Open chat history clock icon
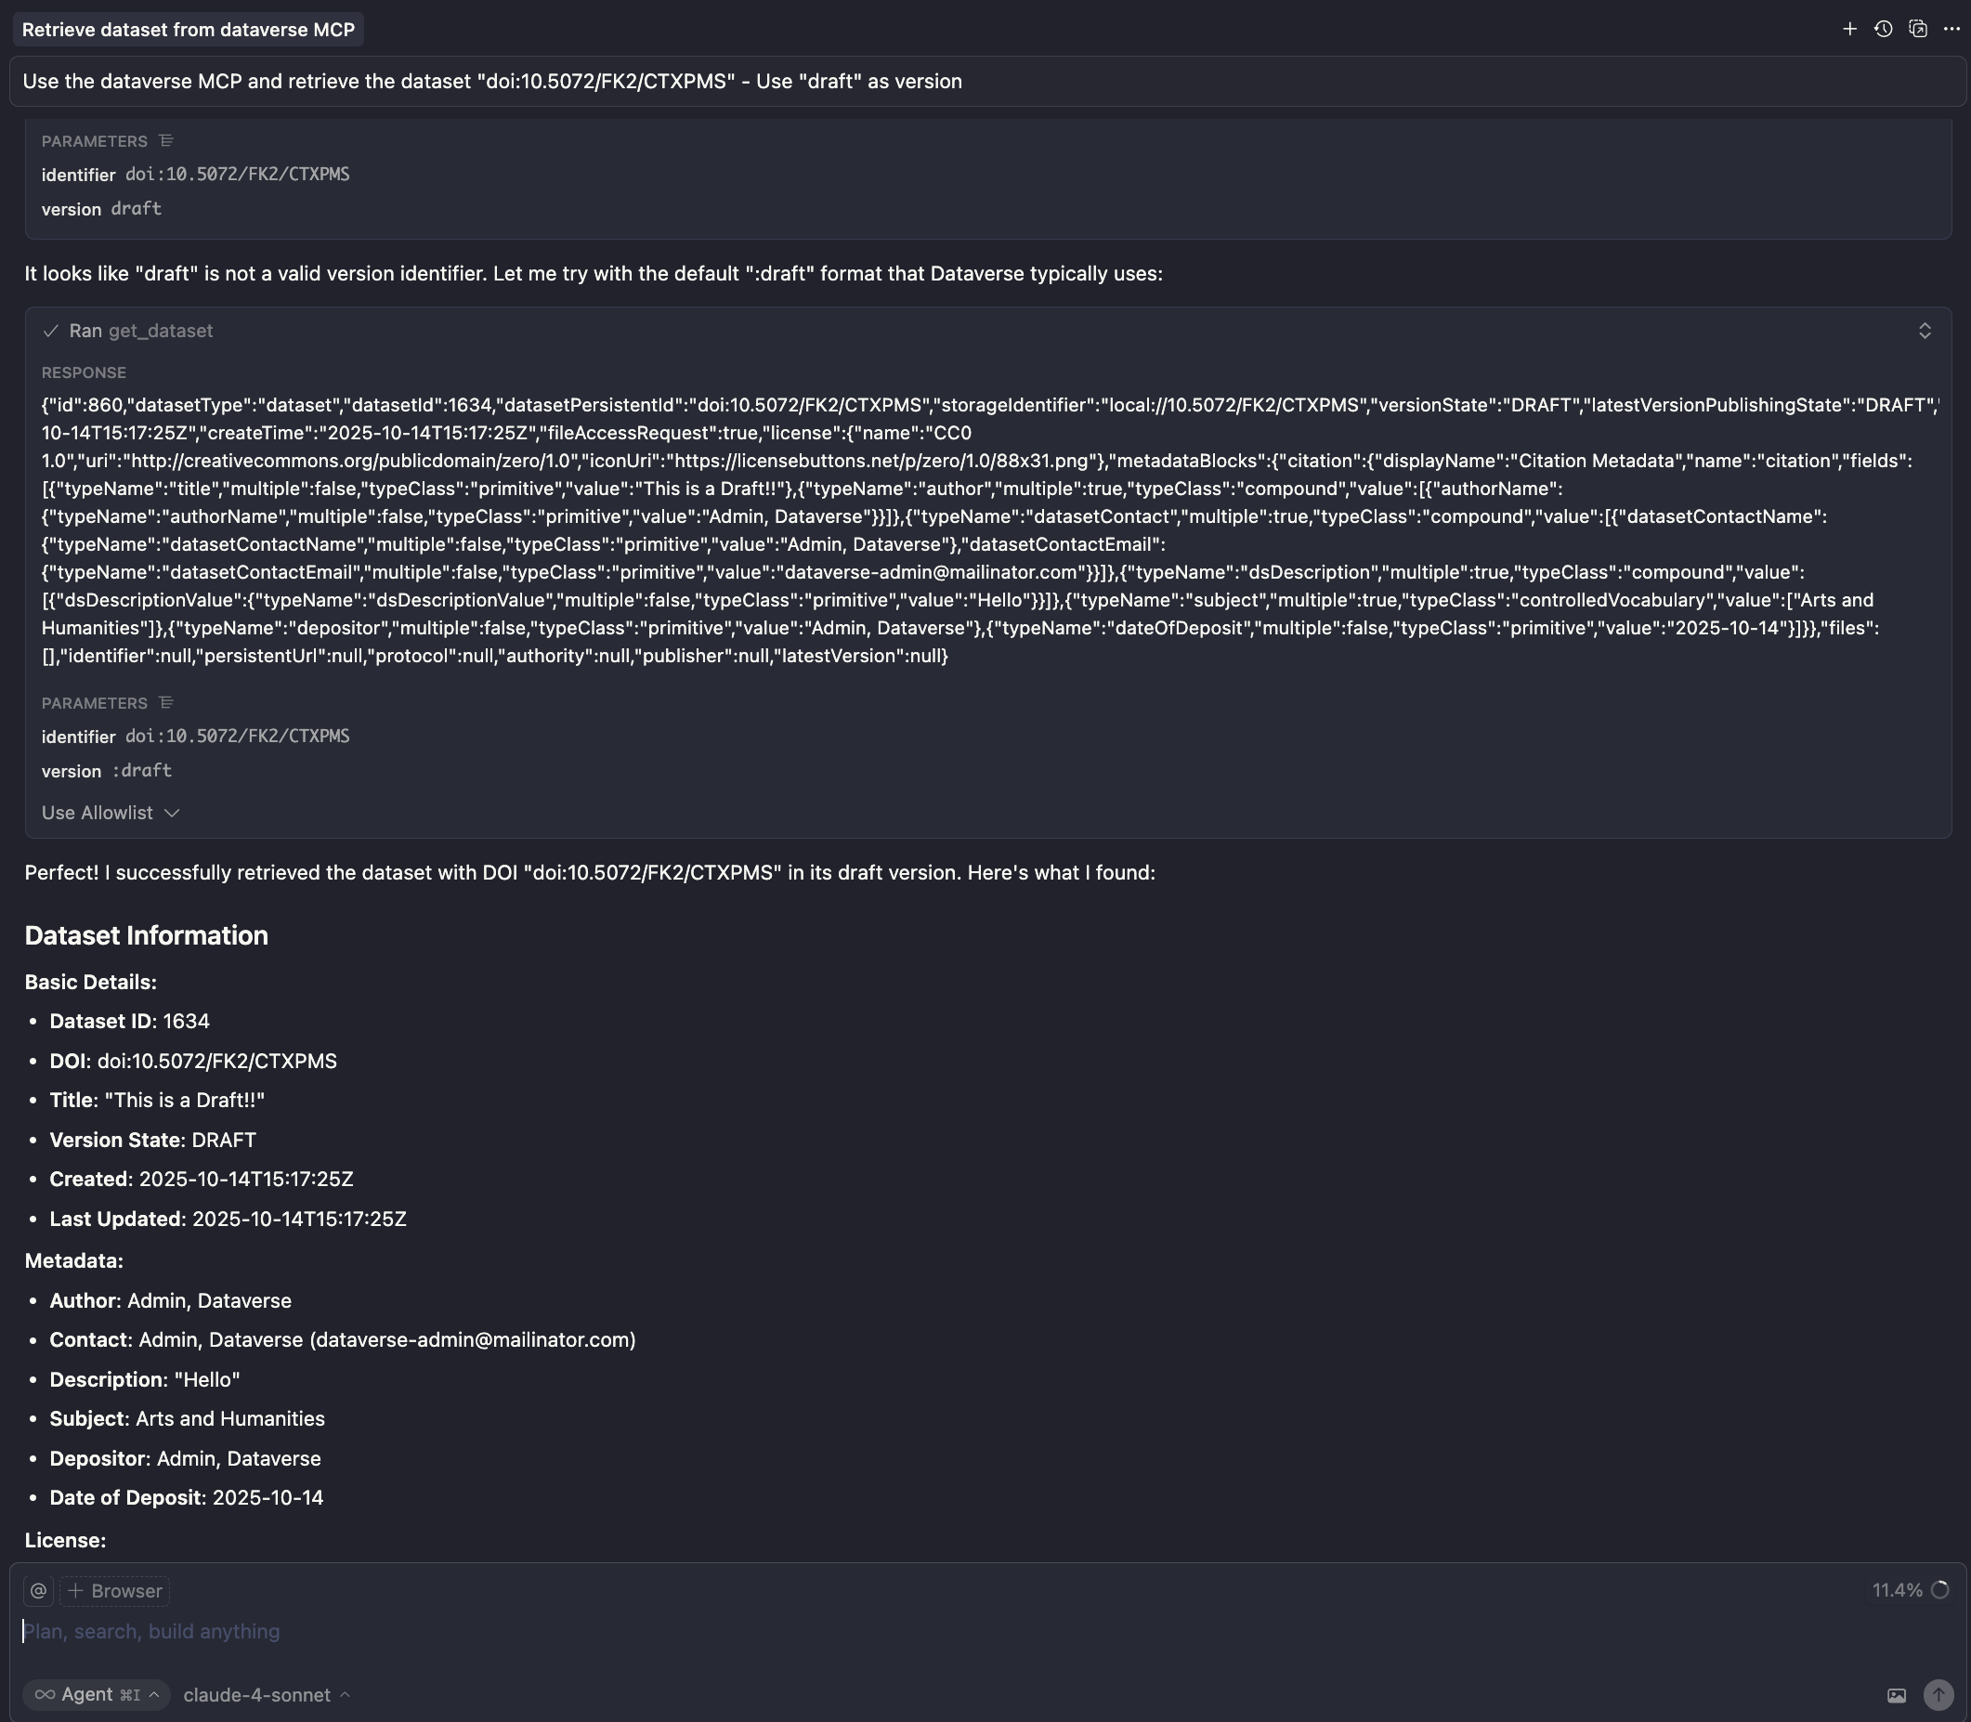1971x1722 pixels. pyautogui.click(x=1883, y=29)
